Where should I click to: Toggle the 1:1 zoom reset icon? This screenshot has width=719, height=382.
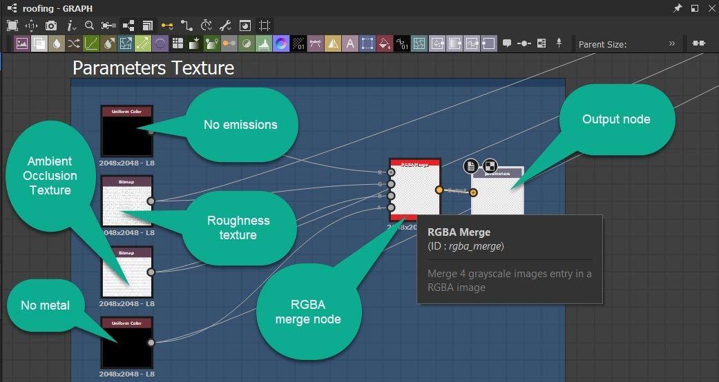32,26
